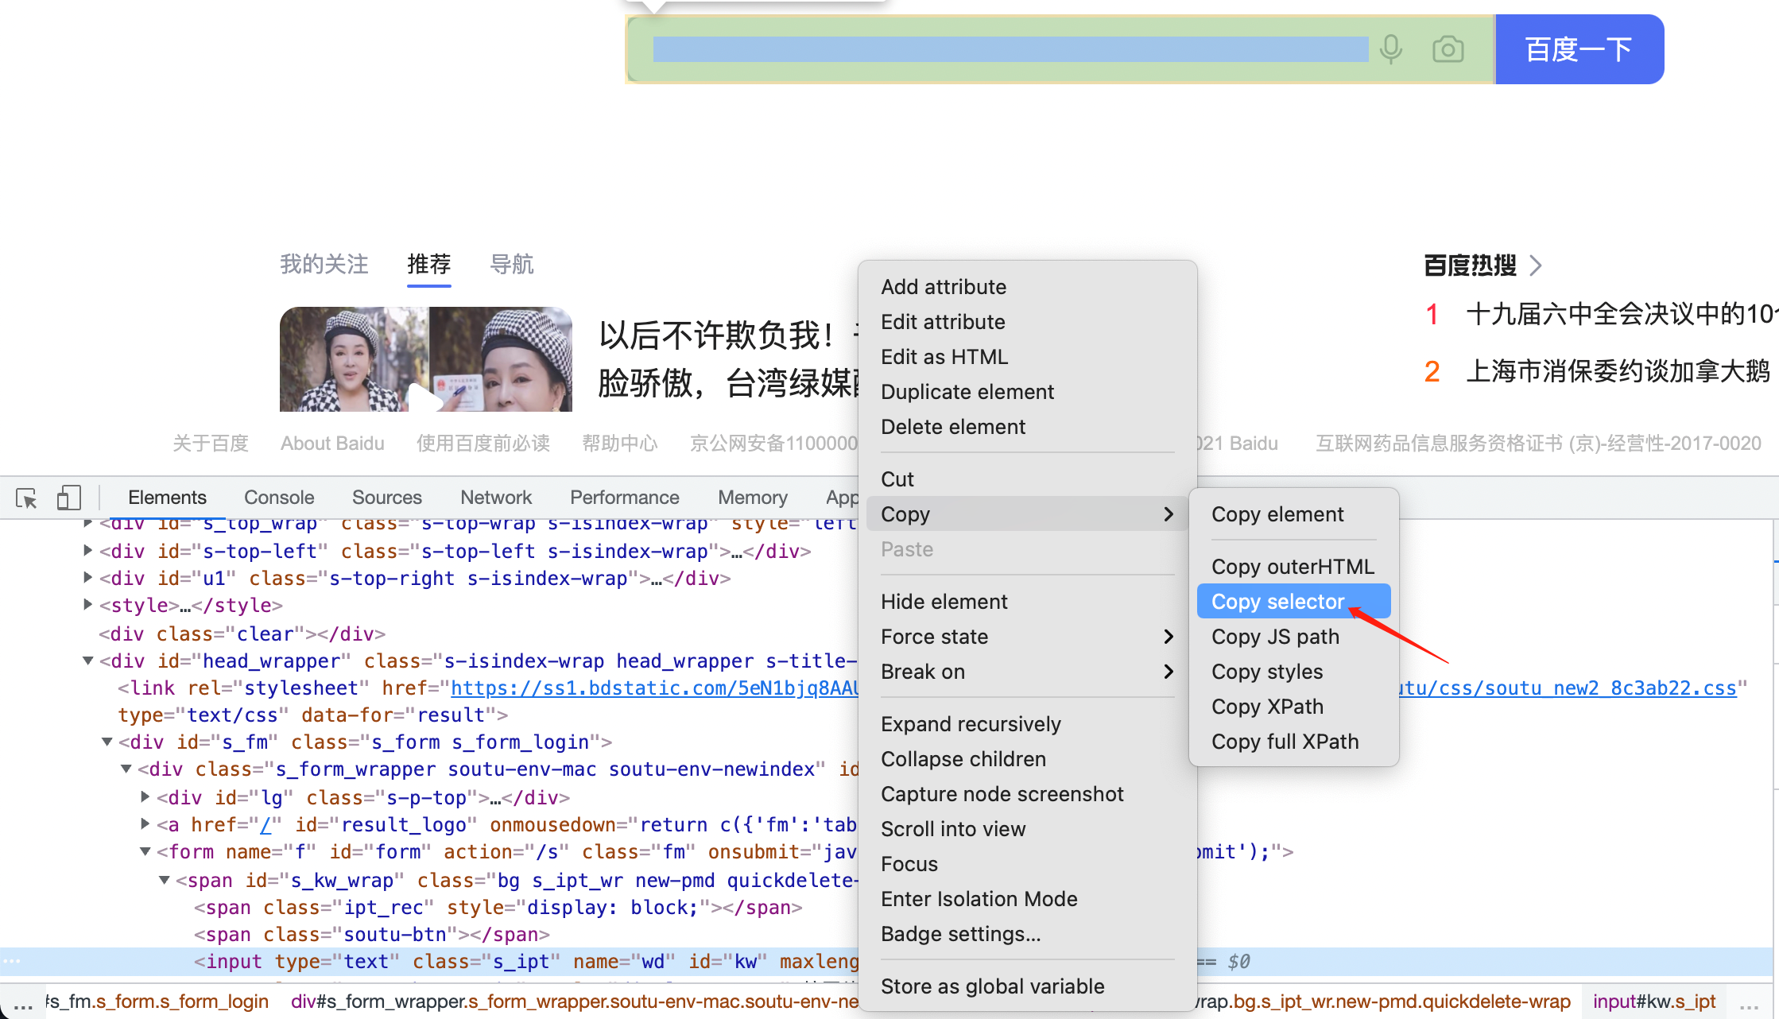Choose Scroll into view entry
This screenshot has height=1019, width=1779.
(1028, 829)
